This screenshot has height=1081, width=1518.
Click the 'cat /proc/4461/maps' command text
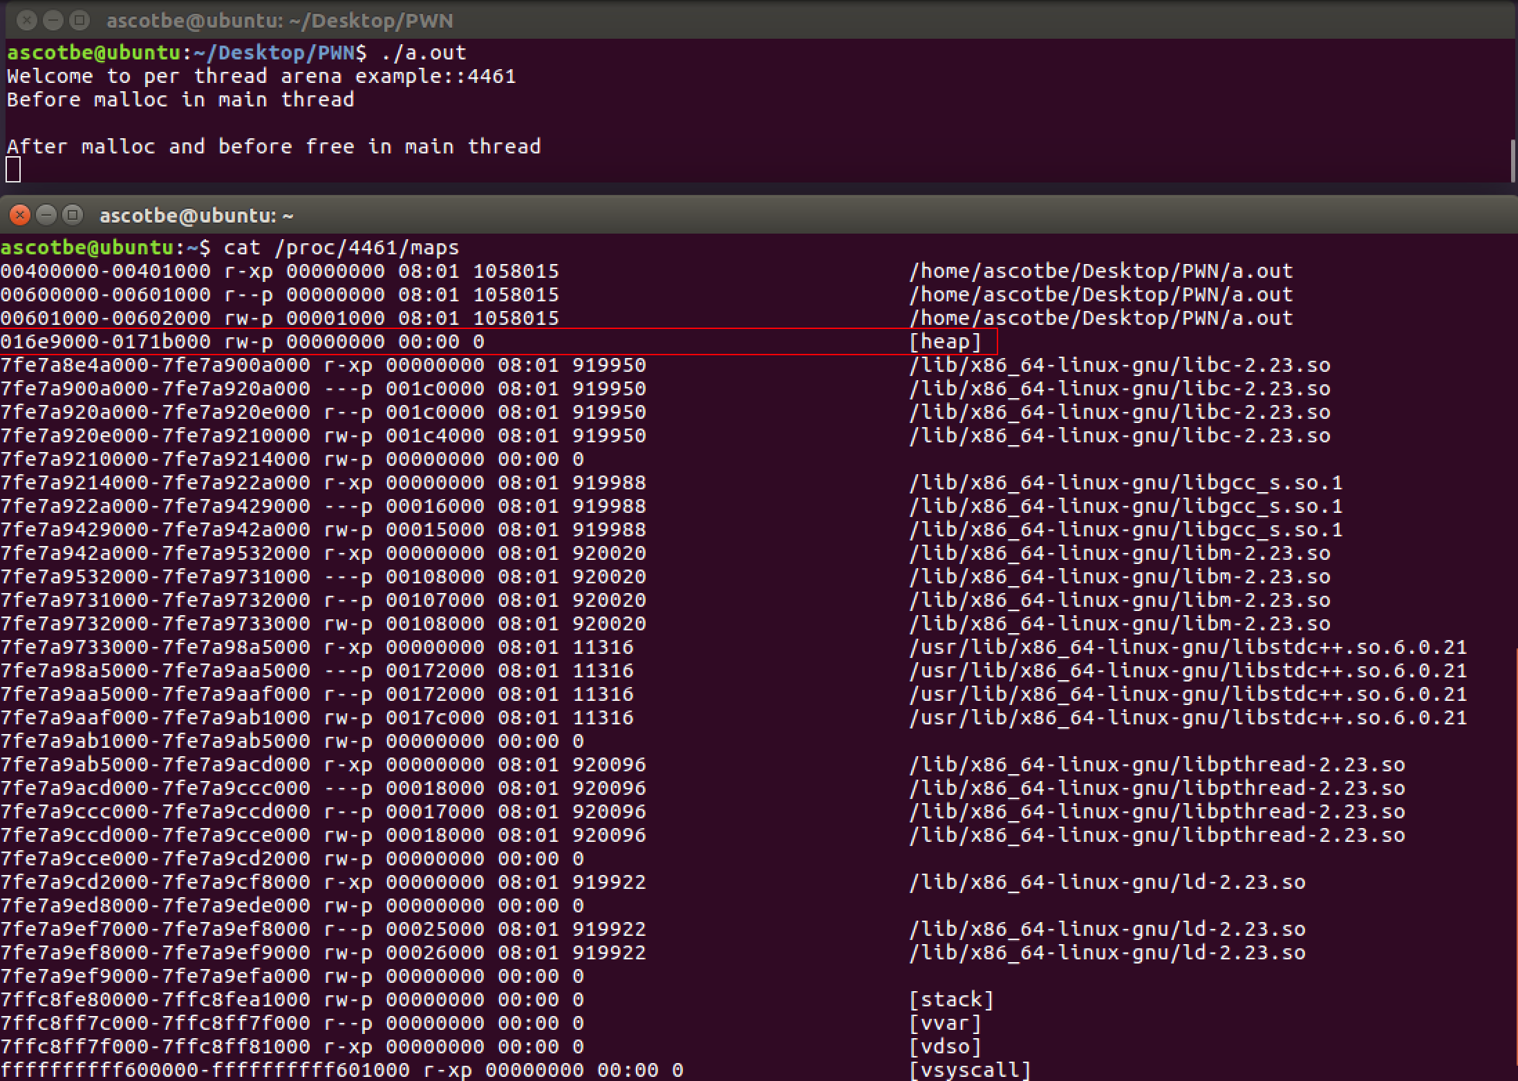[x=341, y=247]
